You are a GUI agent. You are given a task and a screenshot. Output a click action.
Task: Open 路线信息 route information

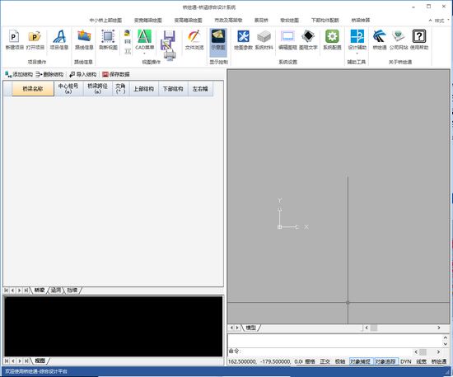[84, 40]
